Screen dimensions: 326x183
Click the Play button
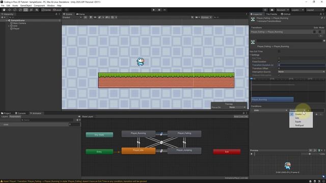pos(154,10)
